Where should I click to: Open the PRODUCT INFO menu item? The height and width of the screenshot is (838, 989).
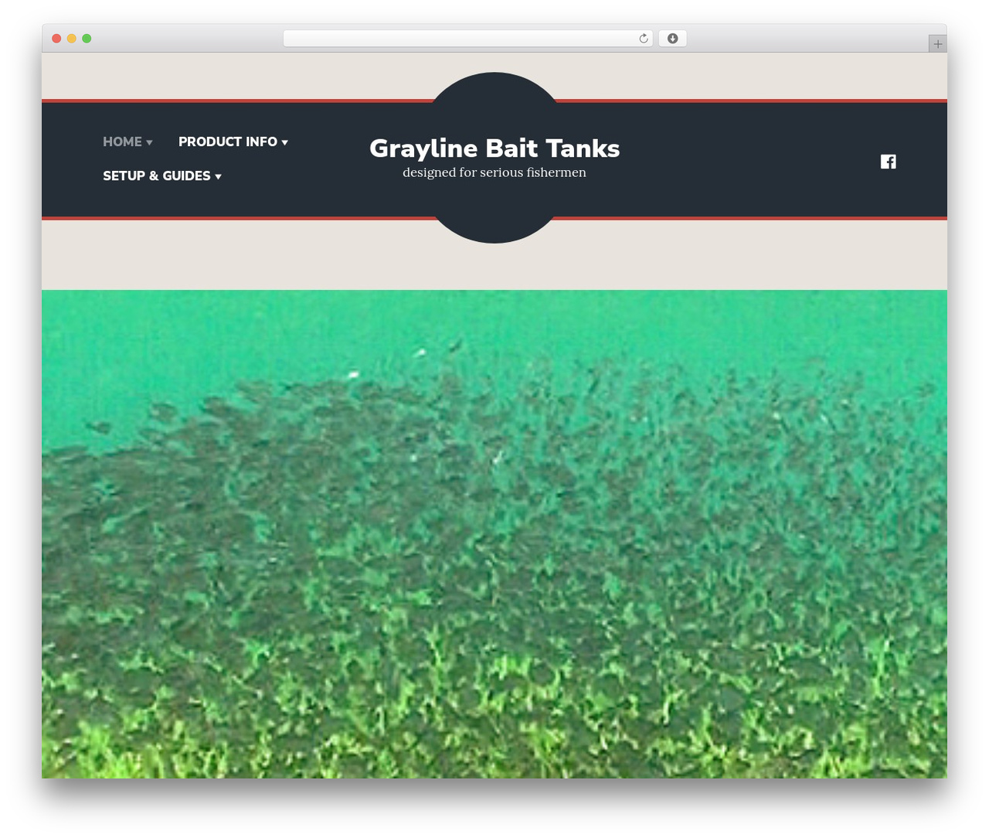tap(228, 141)
